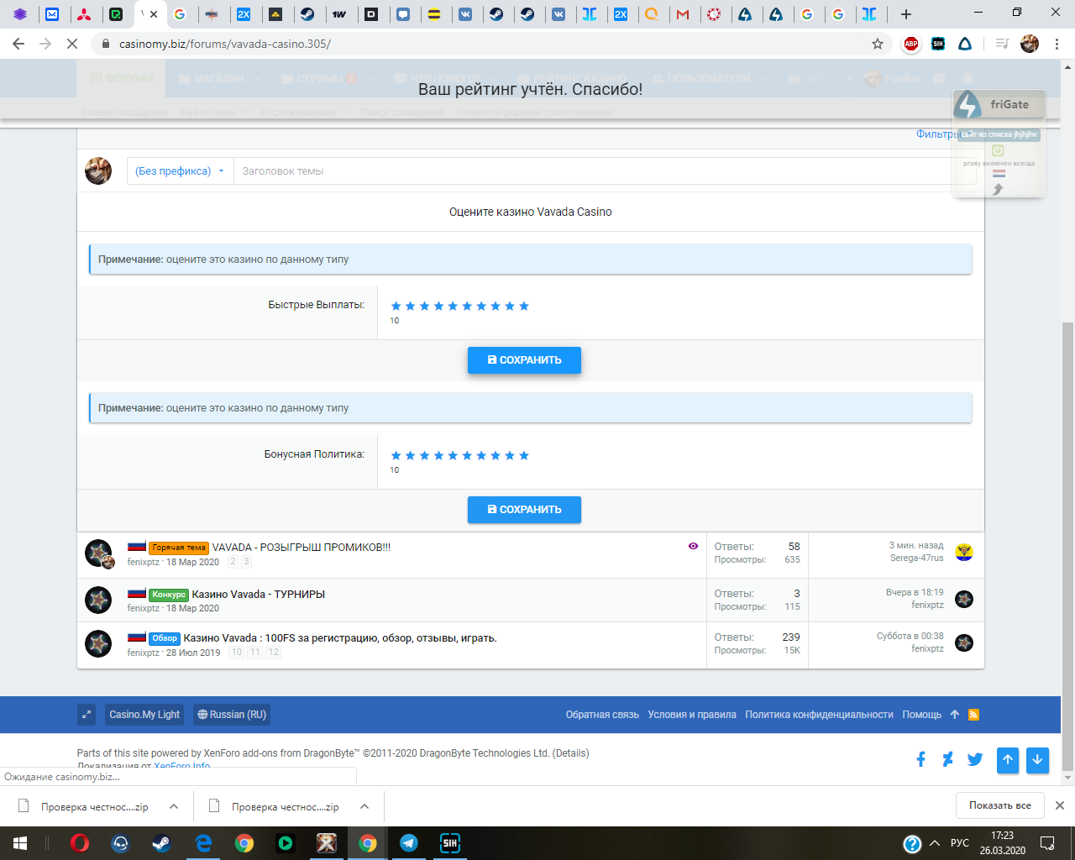The image size is (1075, 860).
Task: Select first star for Быстрые Выплаты rating
Action: click(396, 306)
